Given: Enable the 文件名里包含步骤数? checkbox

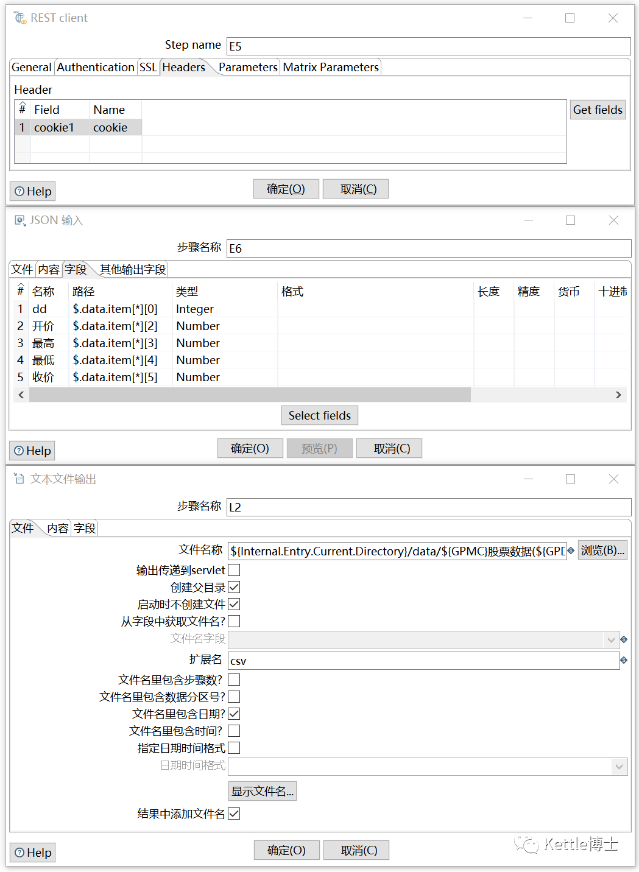Looking at the screenshot, I should 234,680.
